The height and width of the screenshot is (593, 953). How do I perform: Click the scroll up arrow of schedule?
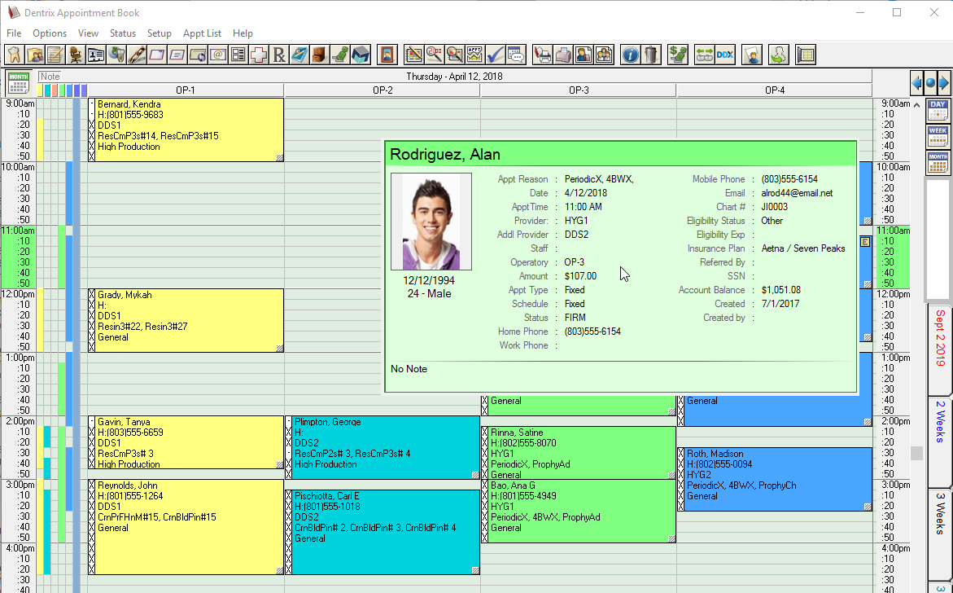[x=916, y=104]
